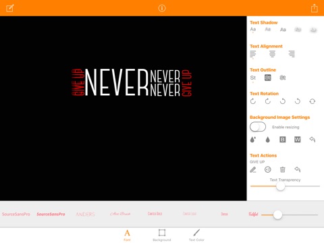Set background to white with W icon
This screenshot has width=324, height=243.
tap(298, 140)
